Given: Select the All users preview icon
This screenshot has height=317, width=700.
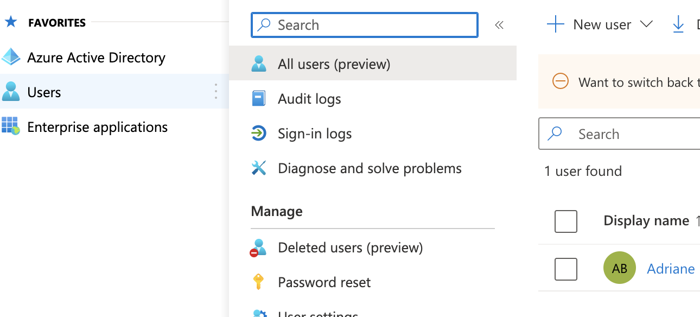Looking at the screenshot, I should click(259, 64).
